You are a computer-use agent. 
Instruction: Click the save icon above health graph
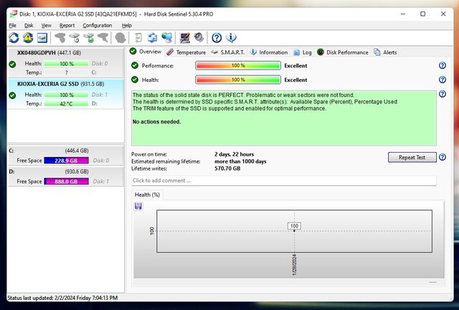138,206
